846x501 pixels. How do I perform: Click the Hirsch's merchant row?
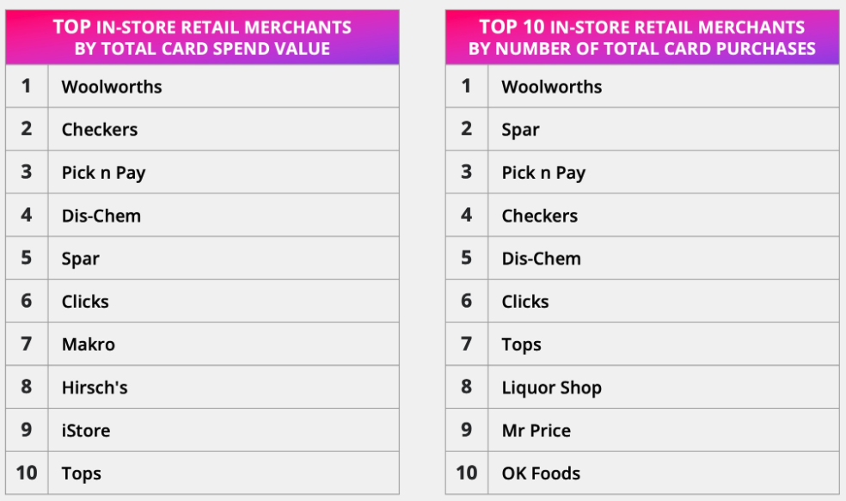[95, 388]
